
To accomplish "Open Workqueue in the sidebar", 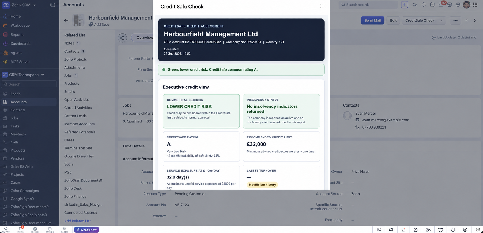I will click(x=20, y=25).
